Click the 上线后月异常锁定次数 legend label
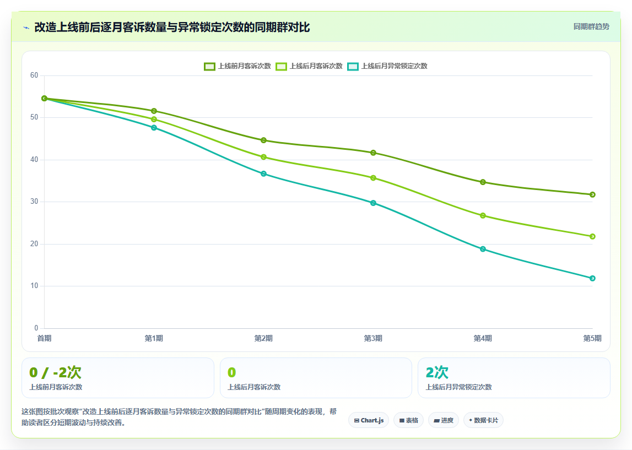This screenshot has height=450, width=632. tap(394, 66)
